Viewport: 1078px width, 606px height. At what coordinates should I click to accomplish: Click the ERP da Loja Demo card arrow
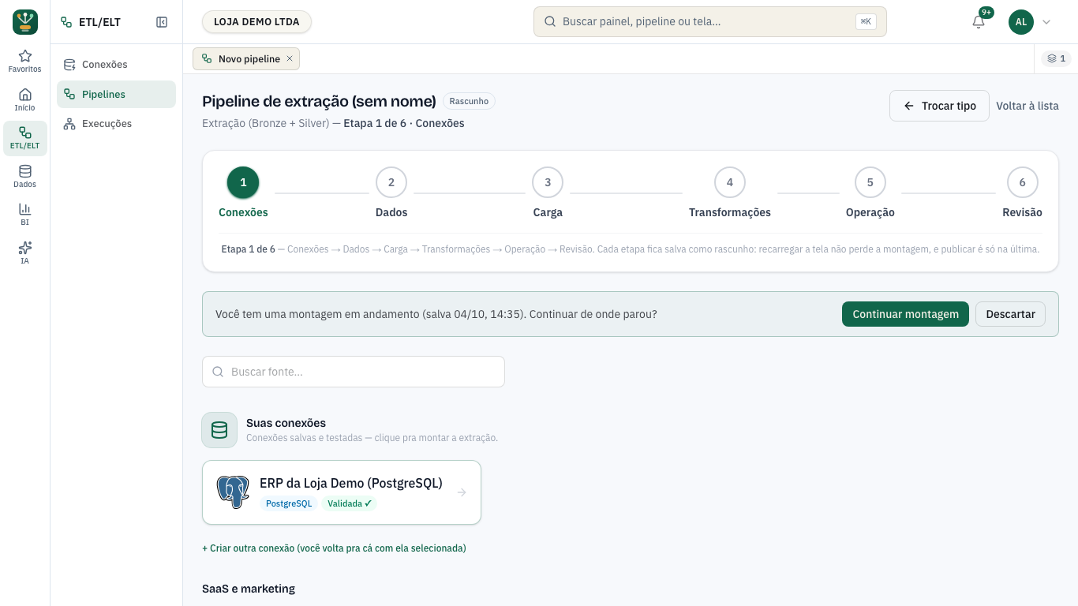(x=462, y=492)
